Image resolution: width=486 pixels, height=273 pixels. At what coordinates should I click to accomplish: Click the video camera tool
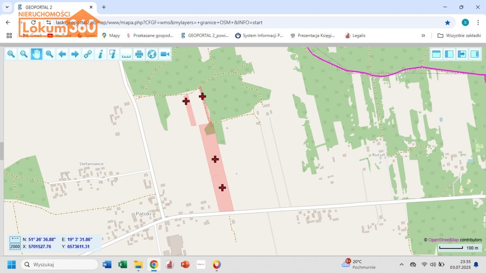point(165,54)
